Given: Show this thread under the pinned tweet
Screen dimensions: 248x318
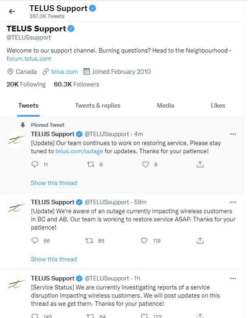Looking at the screenshot, I should [x=54, y=183].
